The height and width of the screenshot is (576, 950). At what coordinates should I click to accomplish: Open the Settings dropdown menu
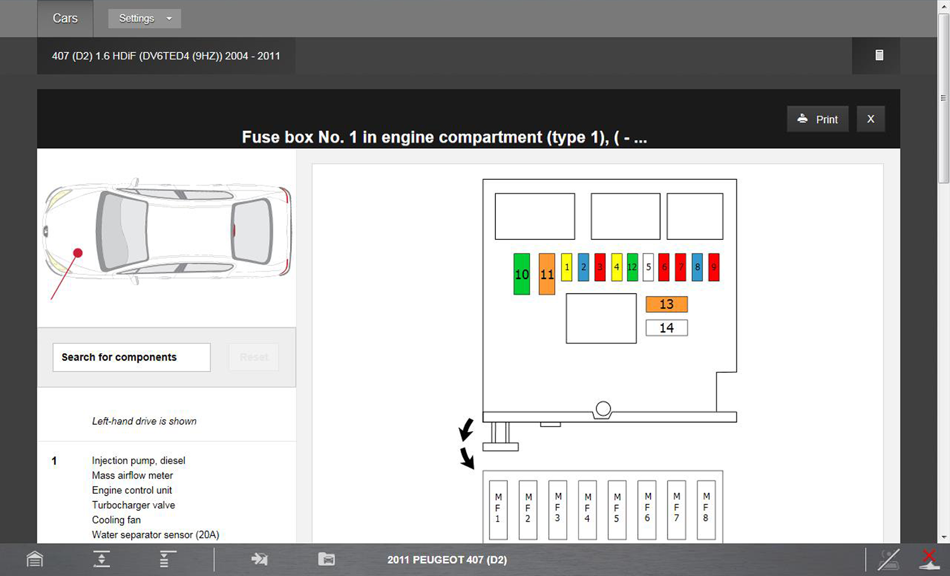[x=144, y=18]
